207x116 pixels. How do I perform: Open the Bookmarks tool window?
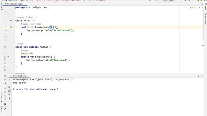coord(2,98)
